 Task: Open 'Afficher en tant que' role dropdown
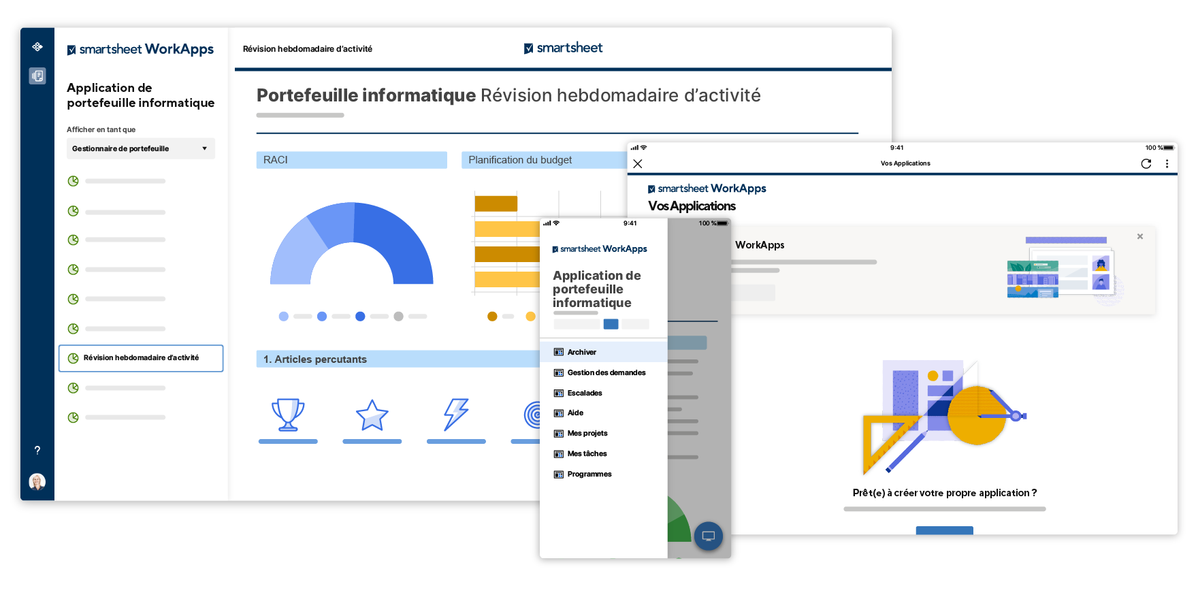(141, 148)
